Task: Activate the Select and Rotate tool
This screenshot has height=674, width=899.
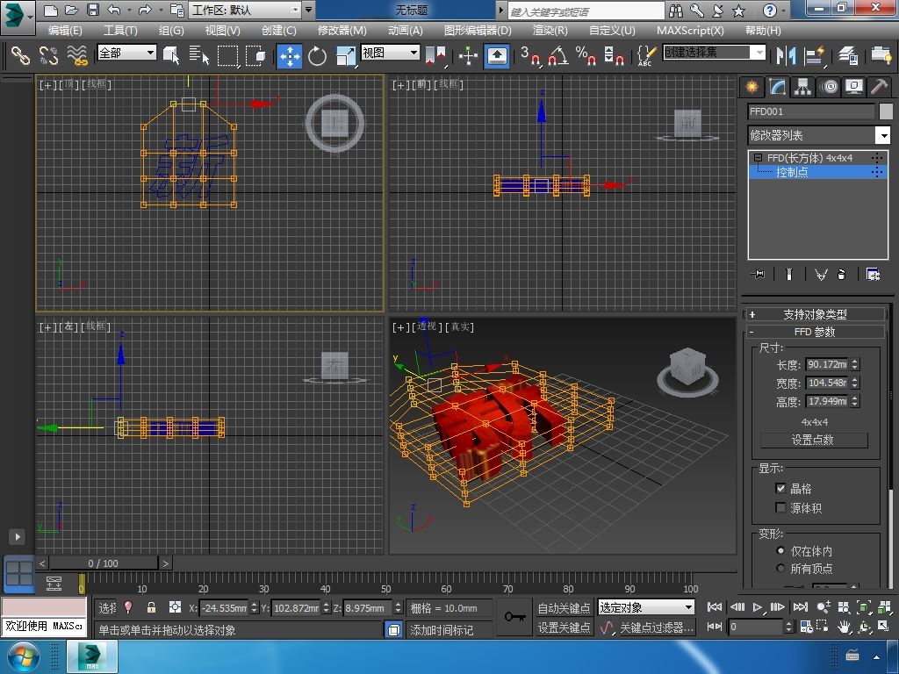Action: click(x=317, y=55)
